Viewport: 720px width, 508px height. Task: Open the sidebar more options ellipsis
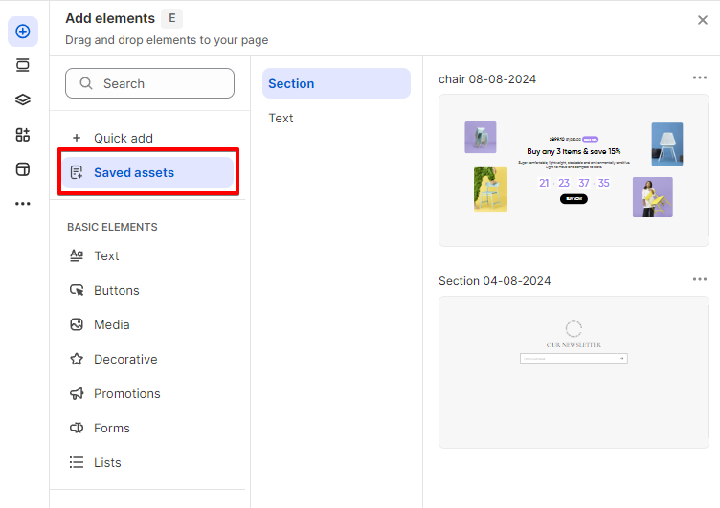23,203
